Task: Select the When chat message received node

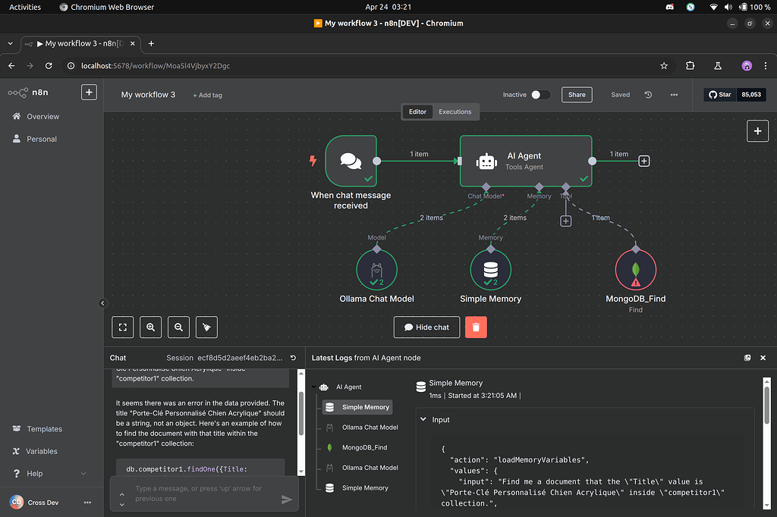Action: tap(350, 160)
